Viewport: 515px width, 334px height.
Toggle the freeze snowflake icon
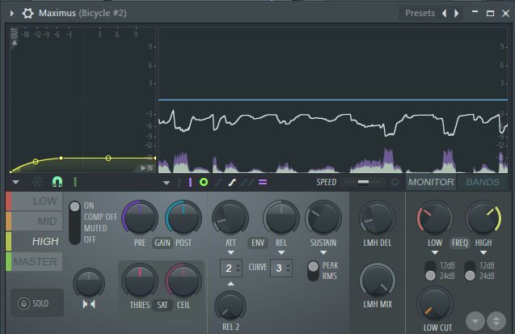tap(37, 182)
